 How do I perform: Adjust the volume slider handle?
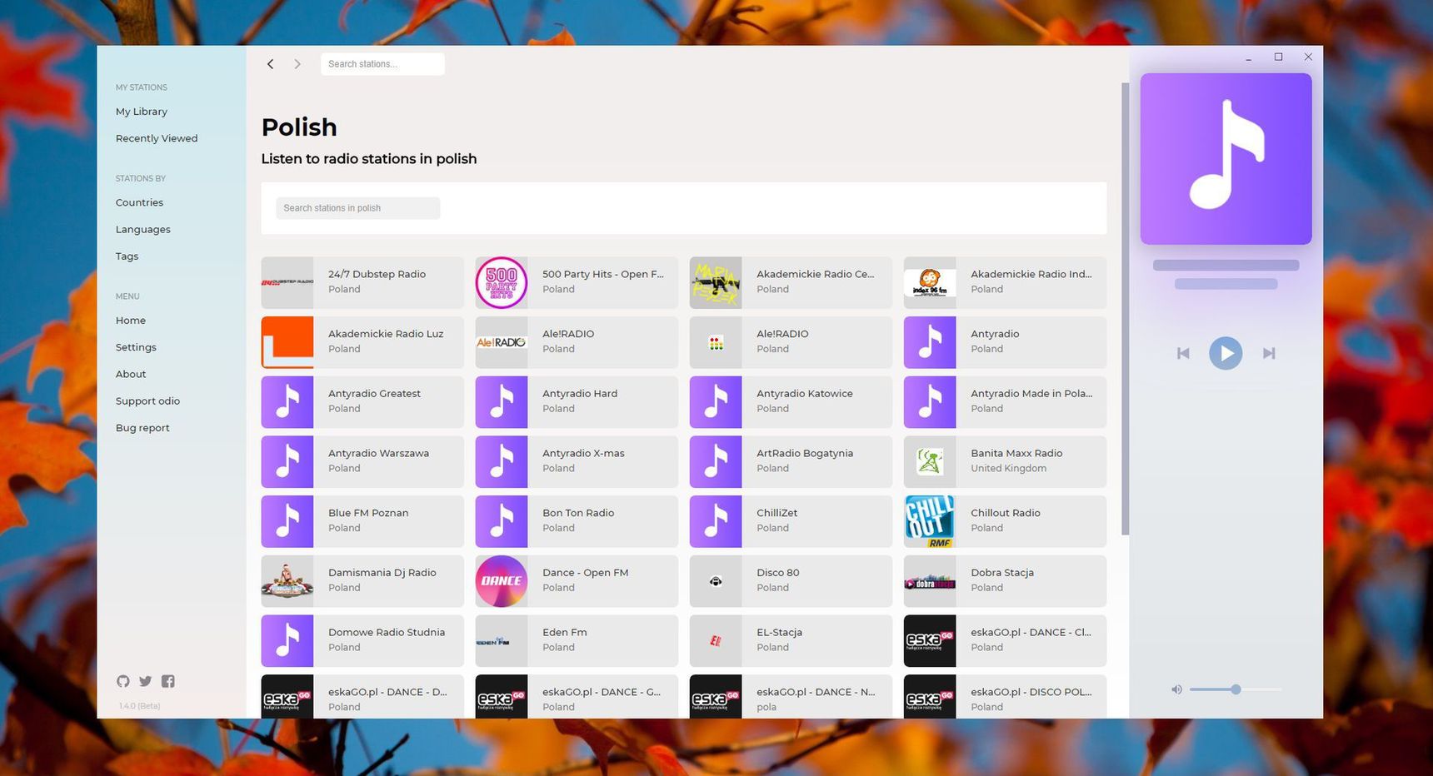click(x=1236, y=689)
